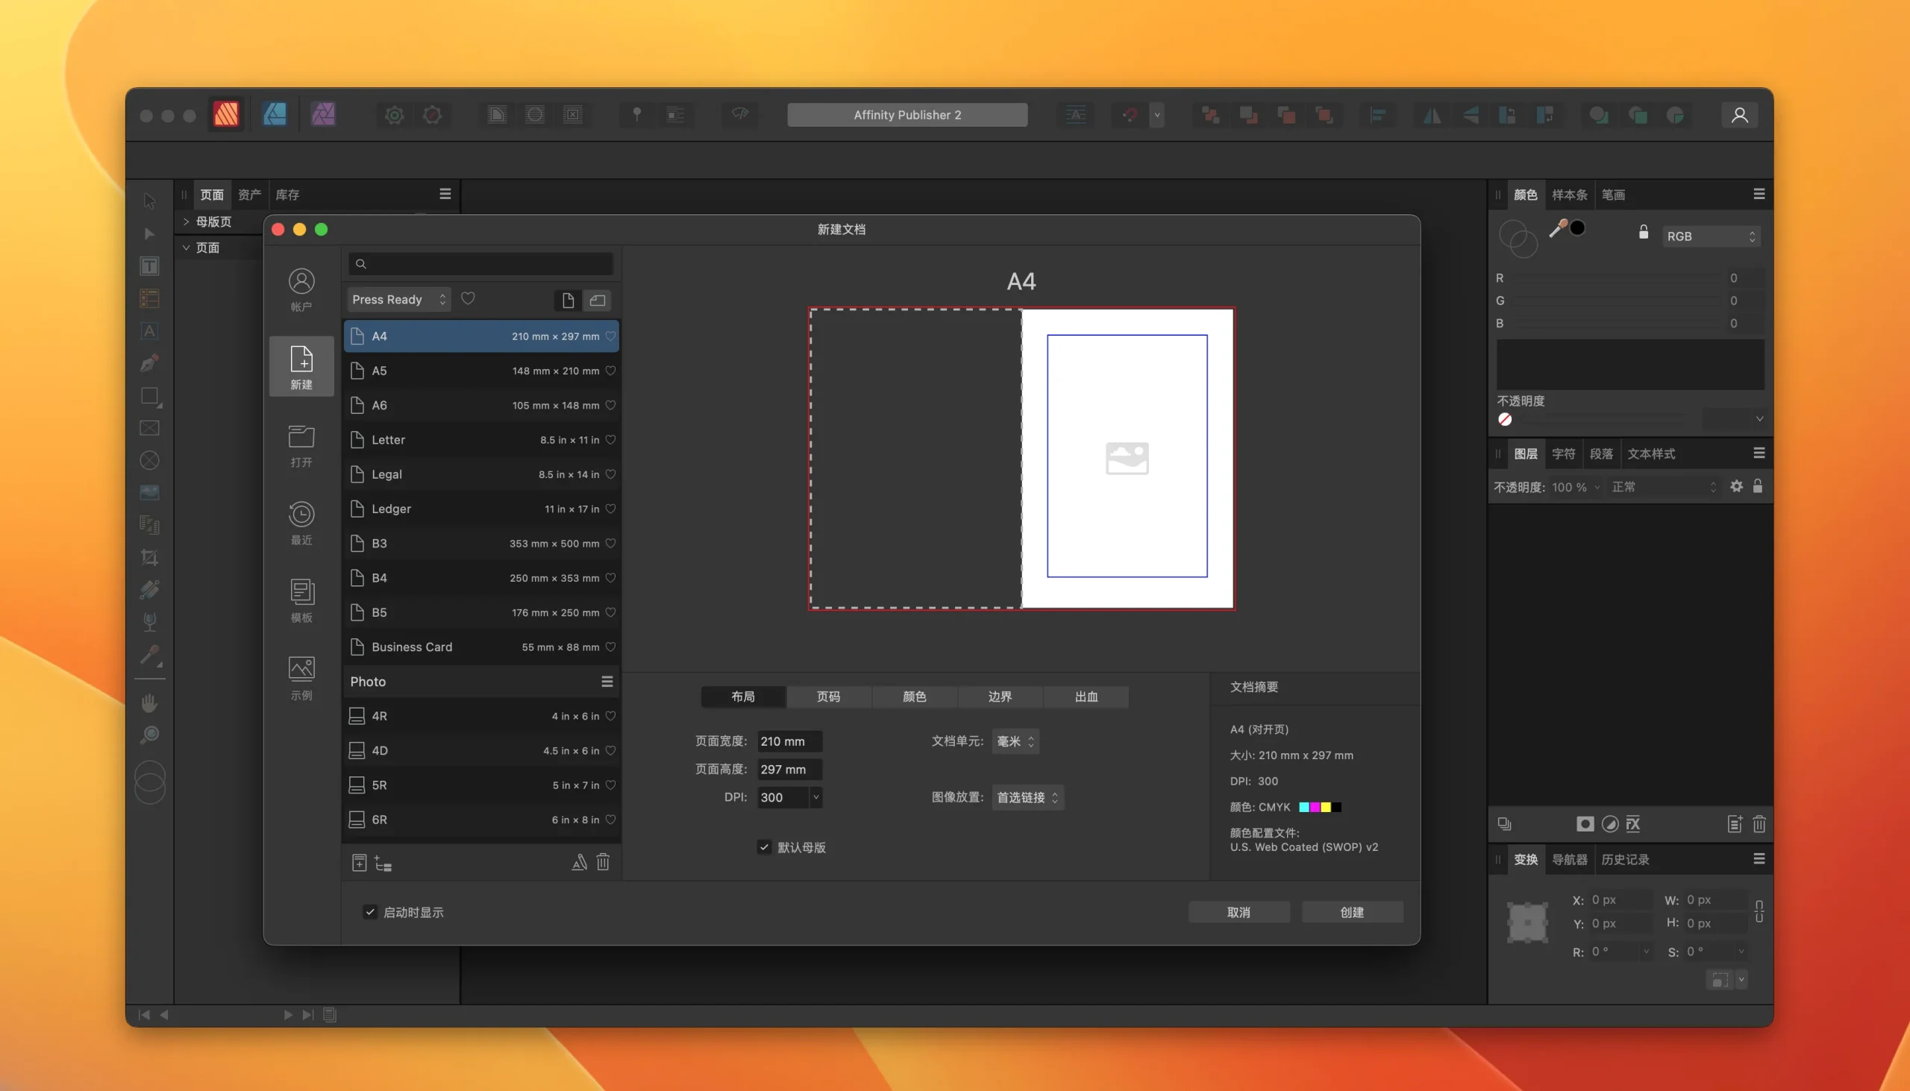Switch to Affinity Designer persona icon
This screenshot has height=1091, width=1910.
click(275, 115)
